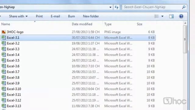
Task: Open the view options dropdown arrow
Action: click(x=162, y=16)
